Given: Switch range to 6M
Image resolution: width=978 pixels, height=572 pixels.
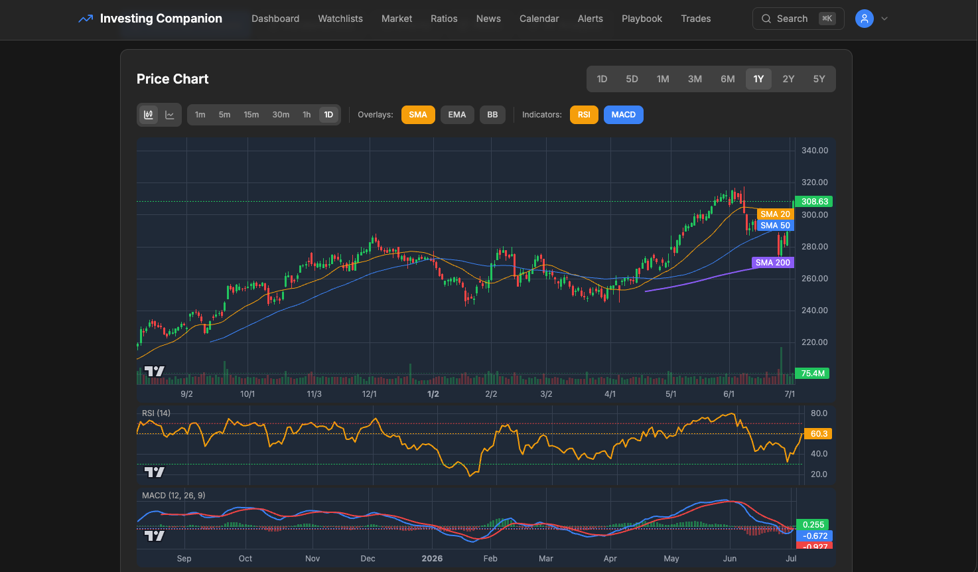Looking at the screenshot, I should pos(728,79).
